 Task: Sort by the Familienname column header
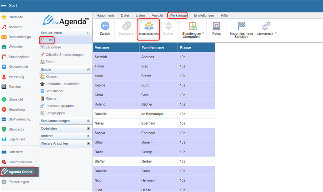pos(159,47)
